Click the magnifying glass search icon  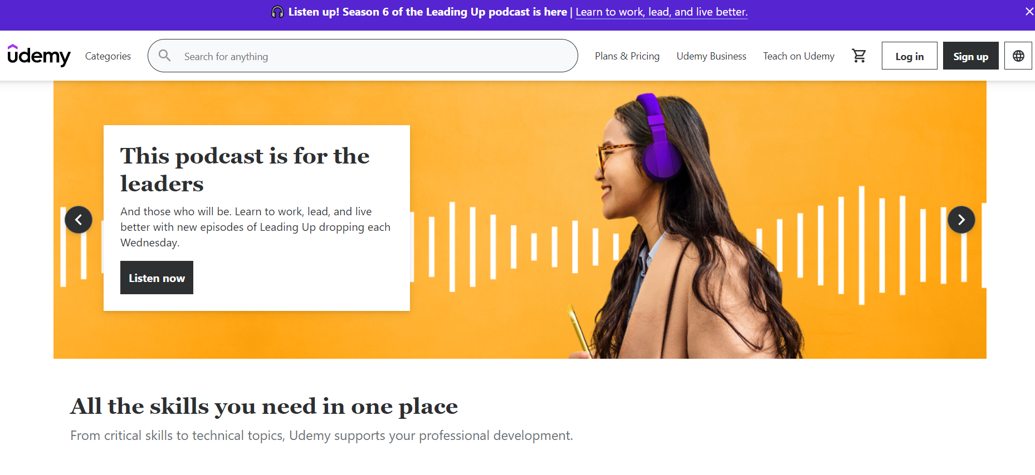(x=164, y=56)
